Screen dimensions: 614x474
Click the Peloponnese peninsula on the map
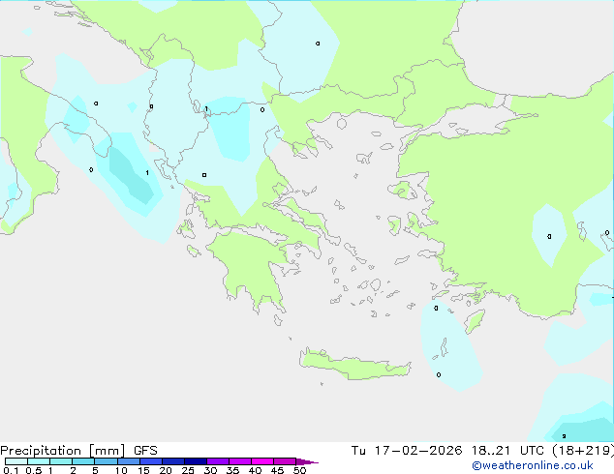tap(254, 266)
